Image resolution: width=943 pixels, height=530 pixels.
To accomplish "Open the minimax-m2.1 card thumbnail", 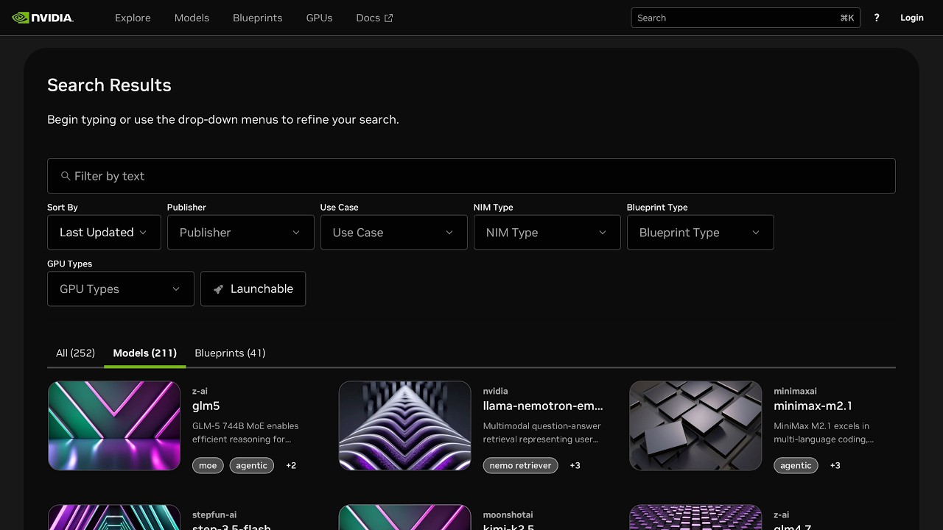I will (695, 425).
